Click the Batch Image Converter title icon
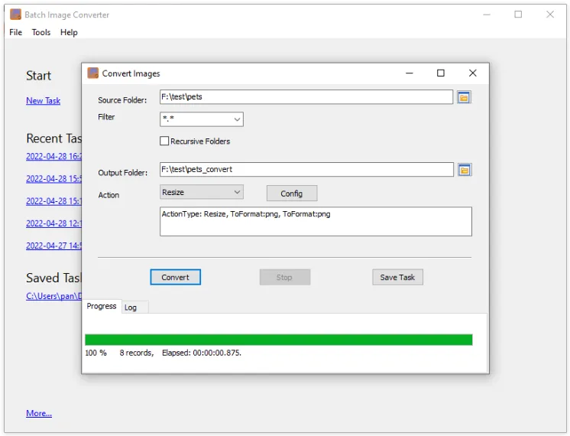 (x=15, y=15)
